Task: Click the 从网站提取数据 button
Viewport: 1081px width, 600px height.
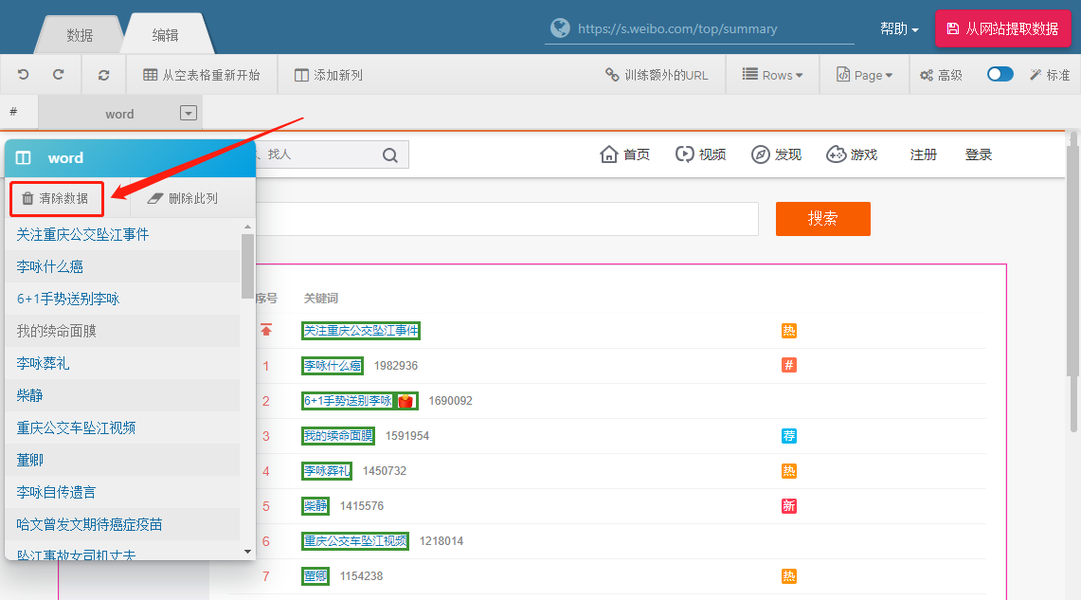Action: 1002,29
